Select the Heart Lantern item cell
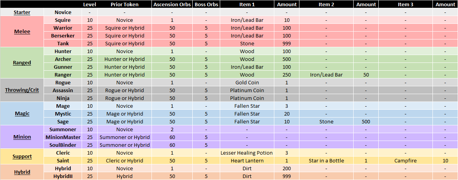This screenshot has height=180, width=458. point(247,160)
